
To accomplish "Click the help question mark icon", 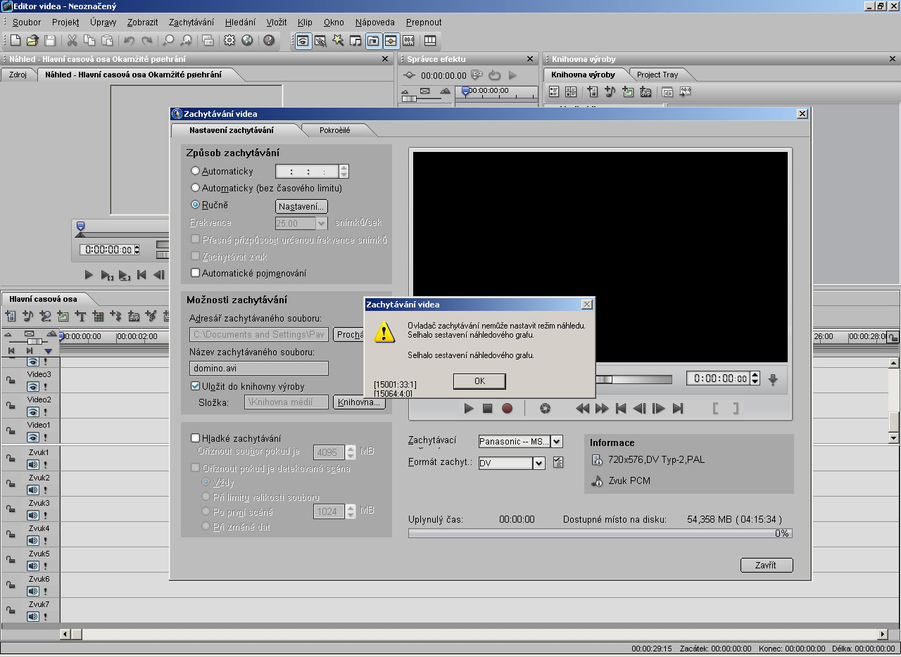I will [268, 41].
